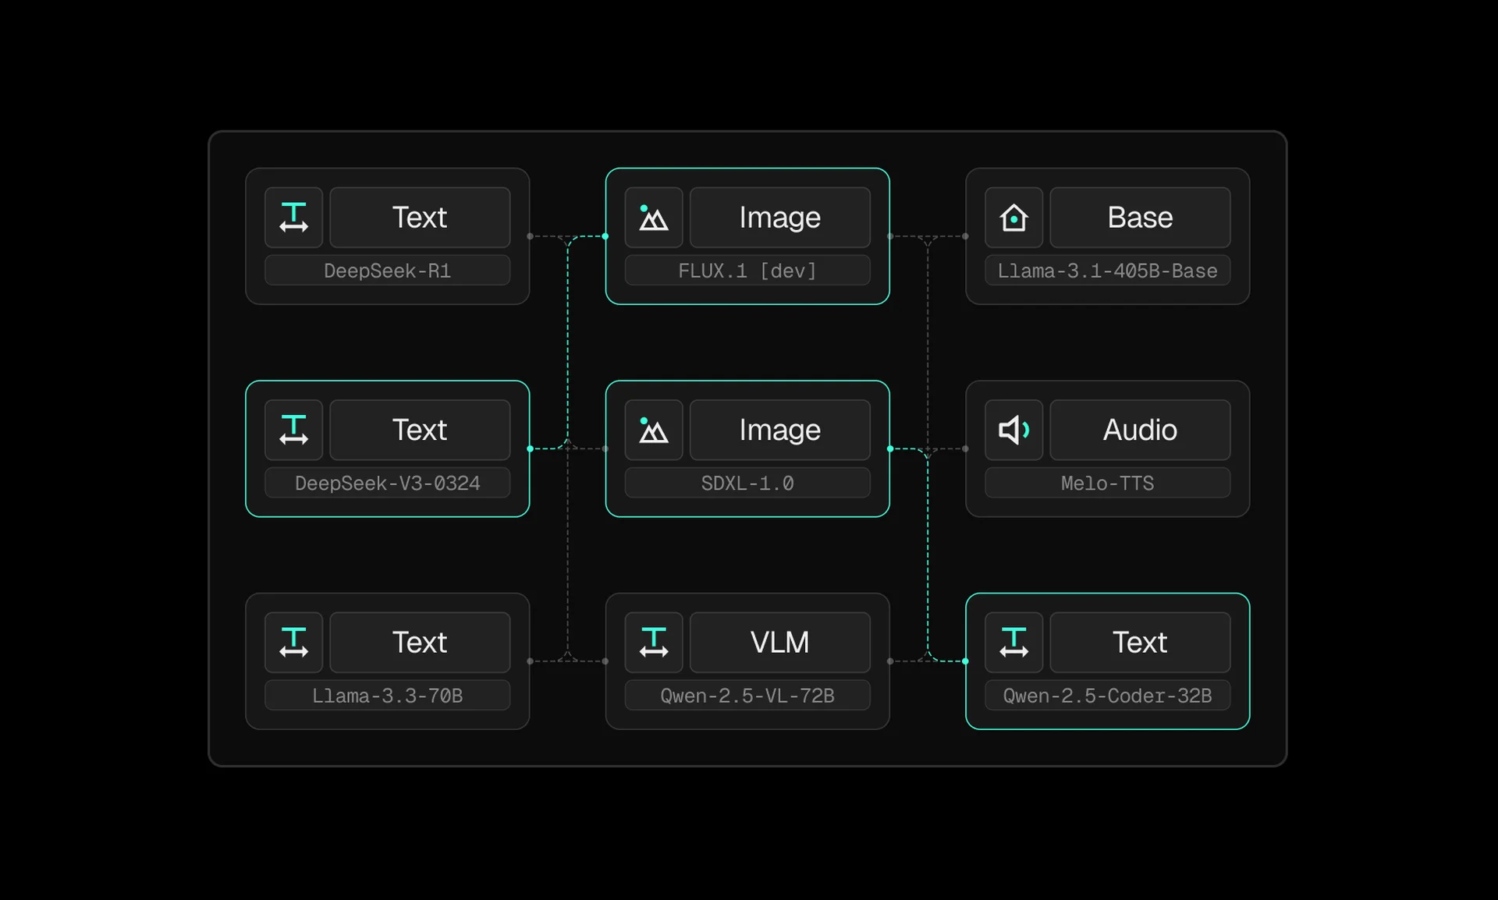1498x900 pixels.
Task: Select the DeepSeek-R1 model label
Action: [x=387, y=271]
